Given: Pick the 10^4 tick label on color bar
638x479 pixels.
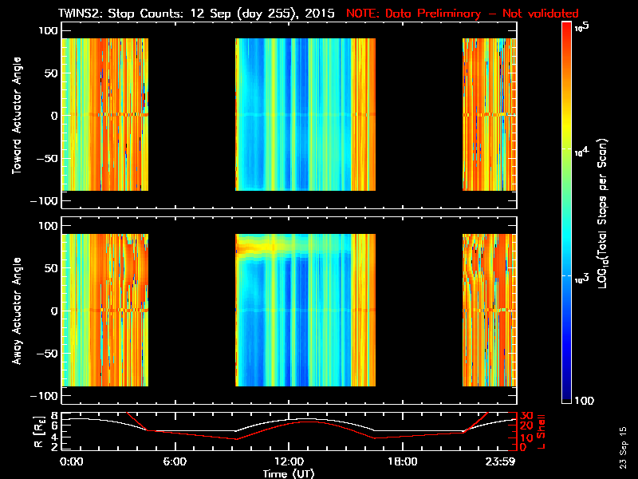Looking at the screenshot, I should tap(585, 150).
